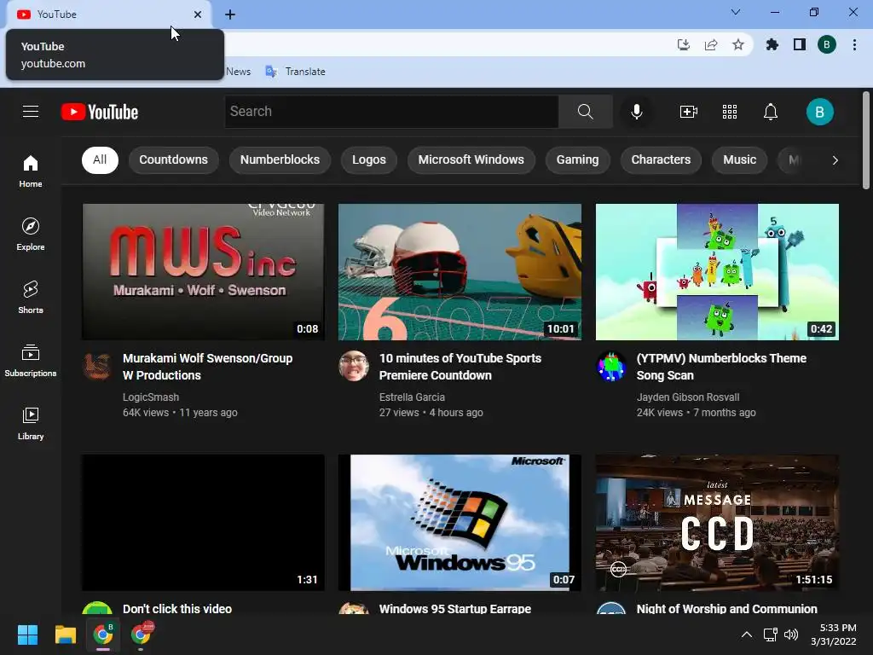Open the second Chrome taskbar icon
The width and height of the screenshot is (873, 655).
click(x=142, y=635)
